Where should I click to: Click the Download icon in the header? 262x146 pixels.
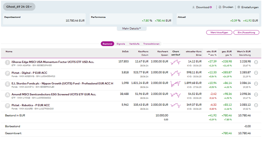pos(194,7)
